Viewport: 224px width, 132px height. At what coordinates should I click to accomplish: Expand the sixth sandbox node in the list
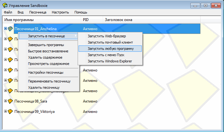[5, 80]
